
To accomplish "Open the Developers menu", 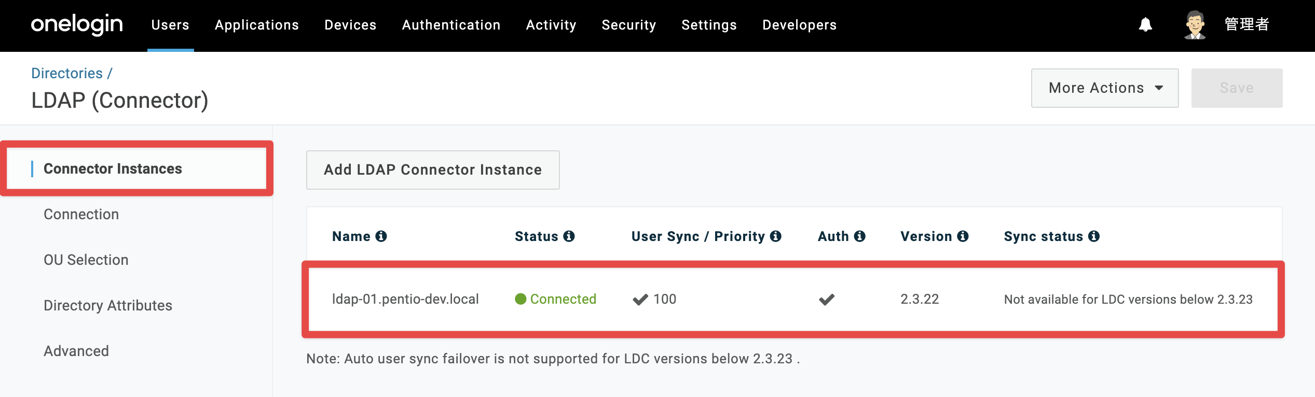I will (x=800, y=25).
